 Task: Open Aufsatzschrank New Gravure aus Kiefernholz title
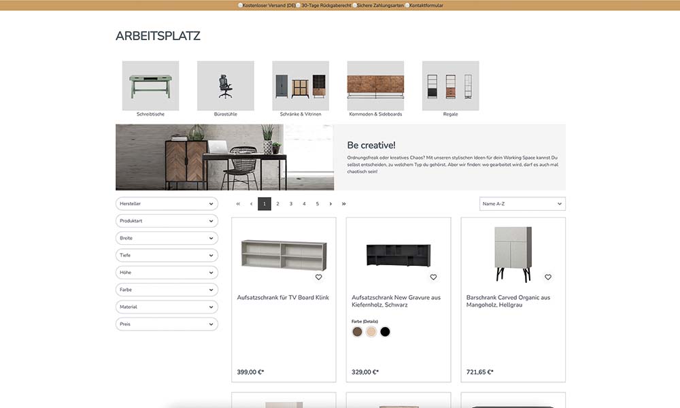(396, 301)
